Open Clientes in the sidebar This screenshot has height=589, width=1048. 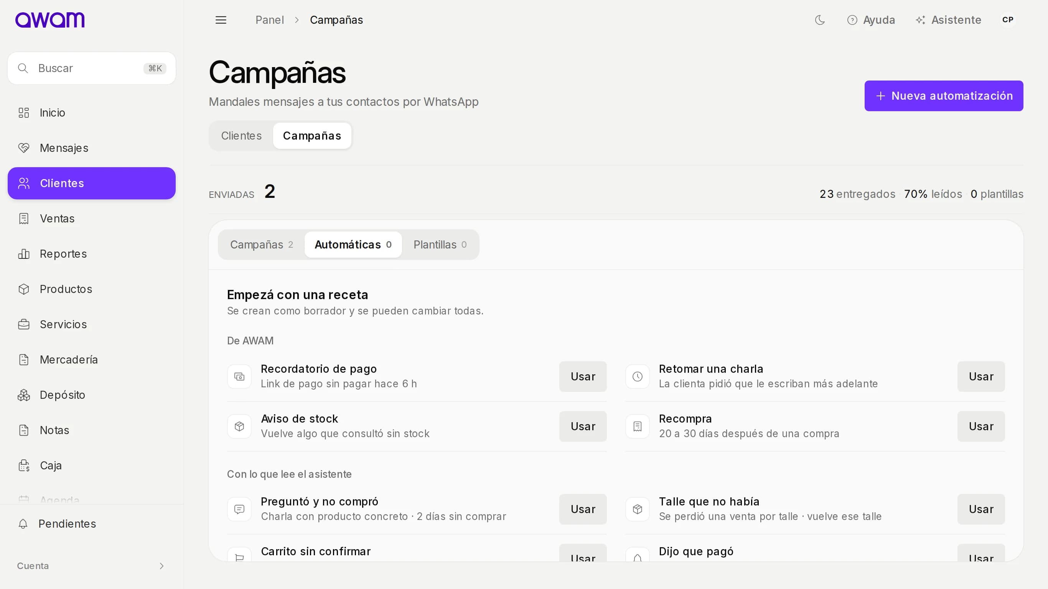click(92, 183)
